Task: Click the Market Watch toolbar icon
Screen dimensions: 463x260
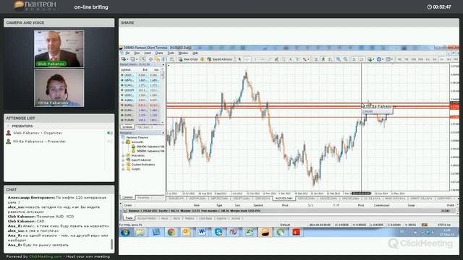Action: click(143, 59)
